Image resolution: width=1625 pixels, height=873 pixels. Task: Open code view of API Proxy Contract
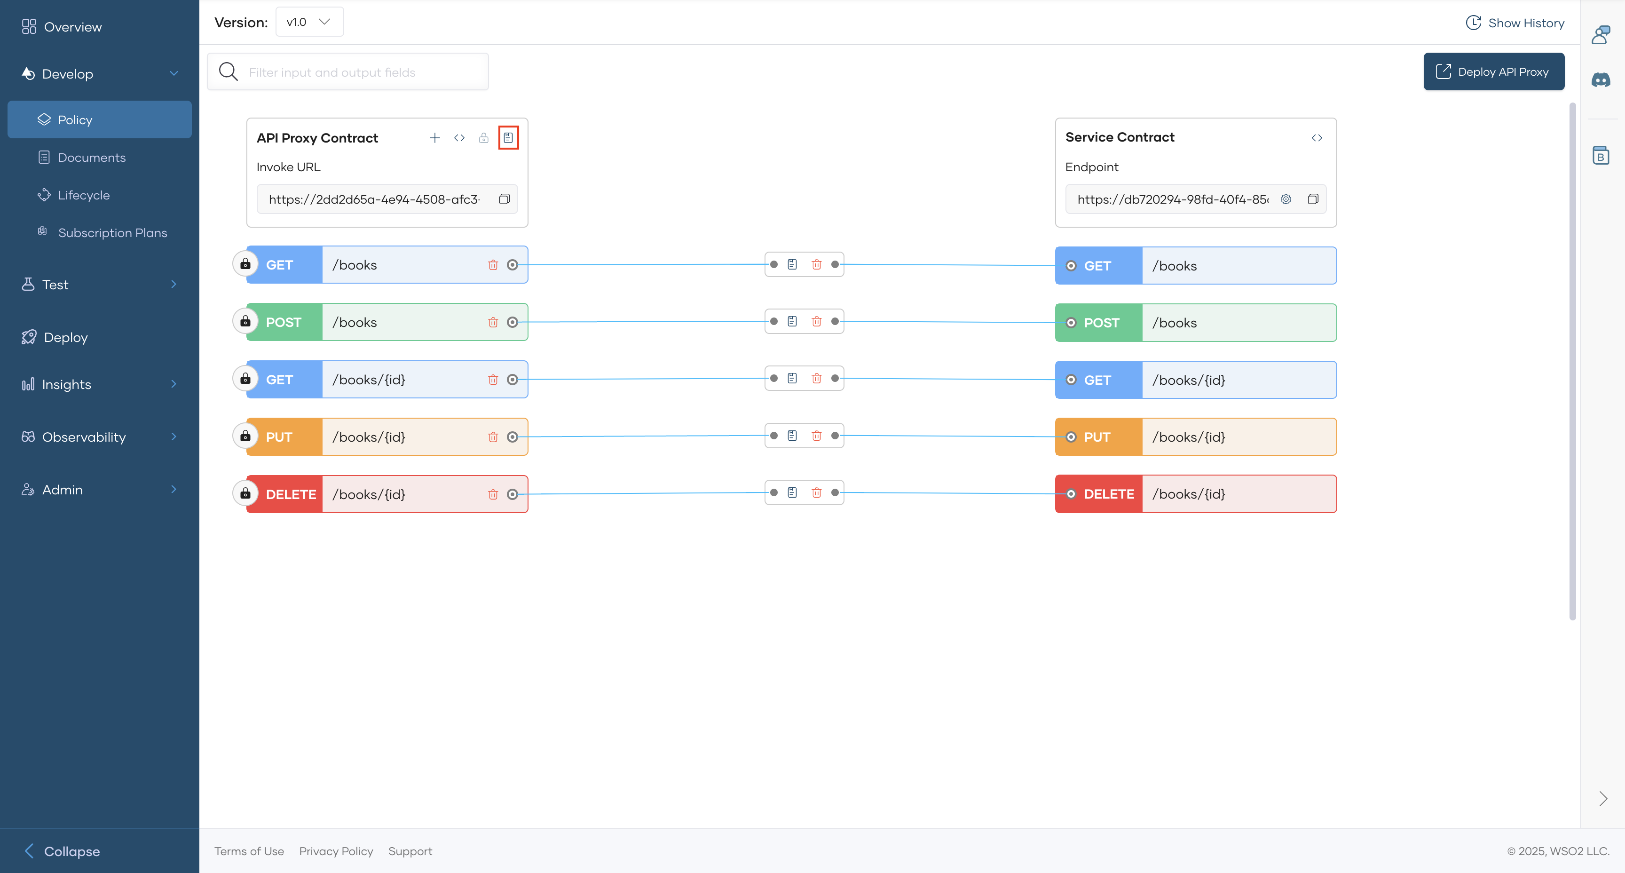(x=459, y=138)
